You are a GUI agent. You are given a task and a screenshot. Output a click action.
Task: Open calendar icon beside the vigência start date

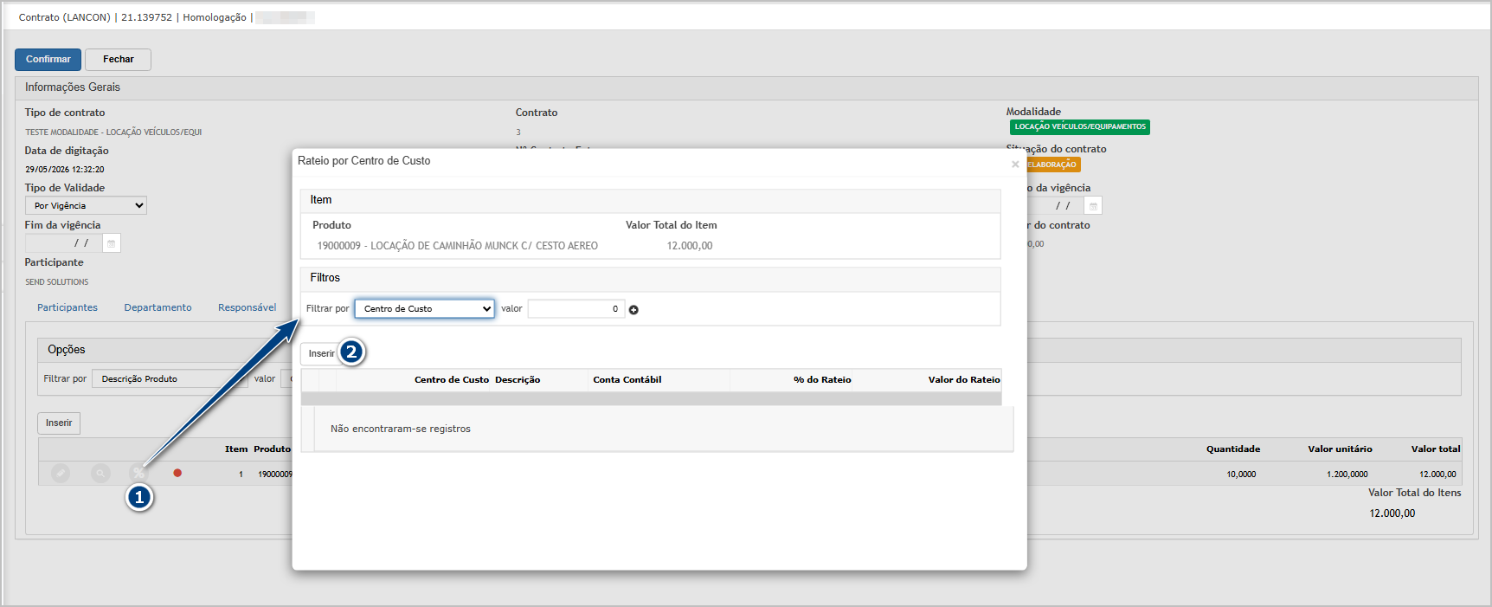point(1093,206)
